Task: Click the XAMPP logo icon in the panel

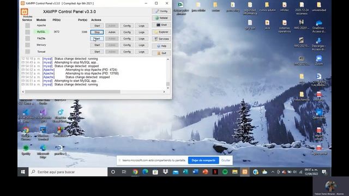Action: 25,11
